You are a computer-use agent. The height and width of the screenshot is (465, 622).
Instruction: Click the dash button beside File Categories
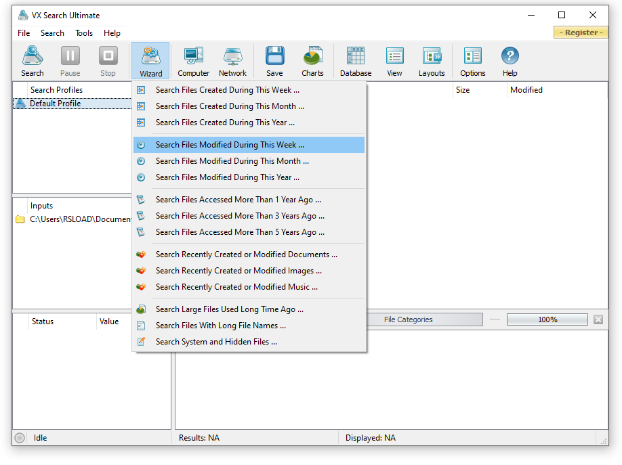tap(495, 319)
